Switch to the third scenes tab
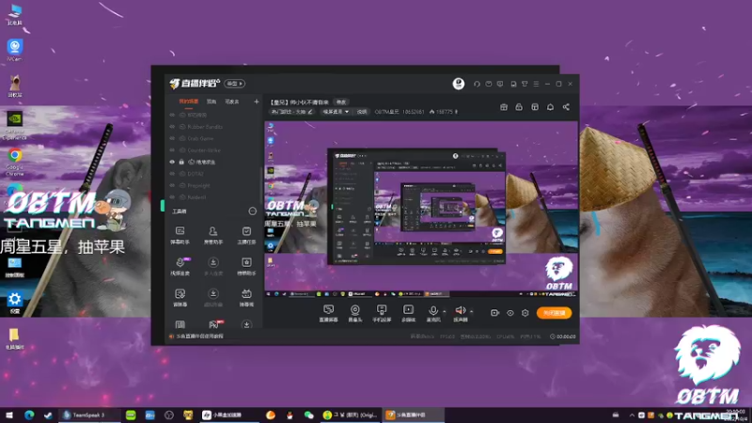 coord(232,102)
